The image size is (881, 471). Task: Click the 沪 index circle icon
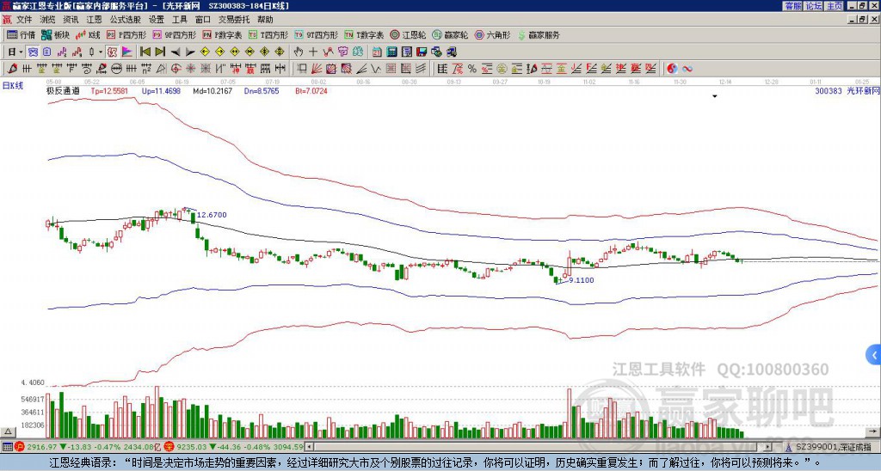(x=20, y=447)
